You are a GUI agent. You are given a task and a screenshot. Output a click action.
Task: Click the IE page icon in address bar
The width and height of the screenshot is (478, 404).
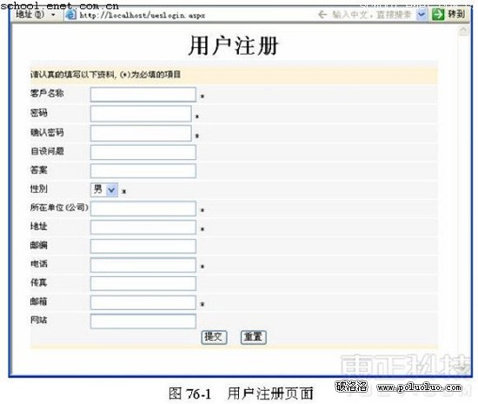coord(70,15)
